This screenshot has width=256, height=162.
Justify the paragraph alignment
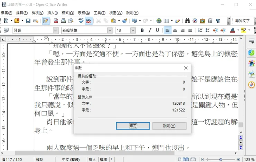(x=190, y=30)
